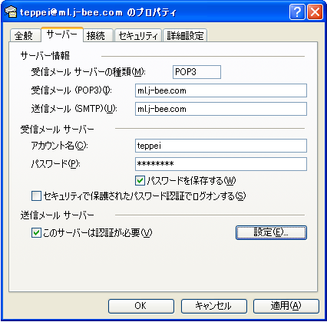Select the サーバー tab
The width and height of the screenshot is (327, 322).
tap(61, 34)
